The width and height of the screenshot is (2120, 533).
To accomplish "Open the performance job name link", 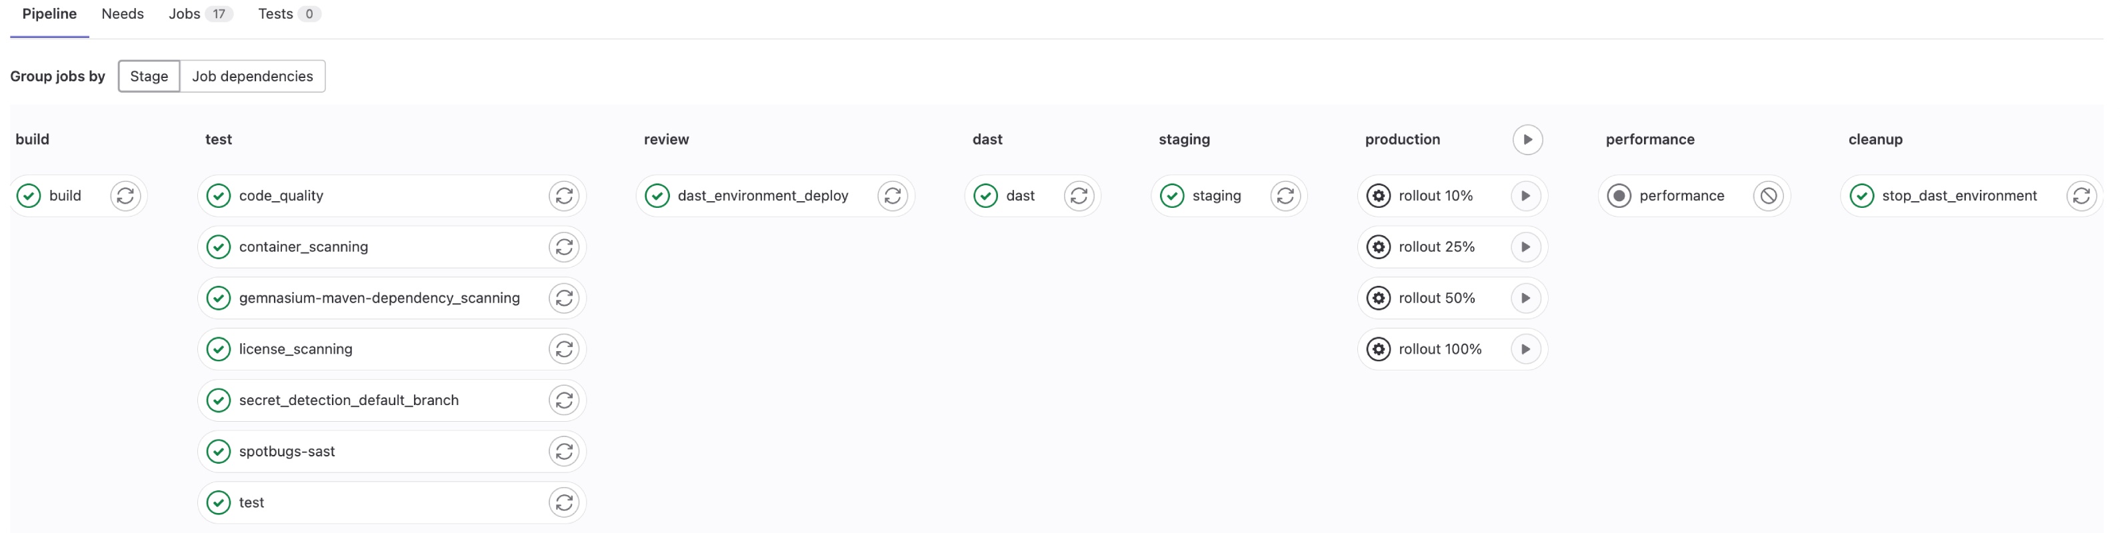I will [1681, 196].
